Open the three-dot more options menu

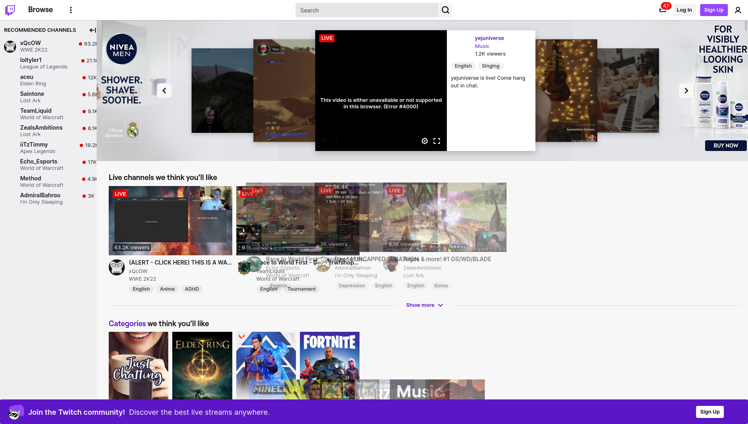(71, 10)
